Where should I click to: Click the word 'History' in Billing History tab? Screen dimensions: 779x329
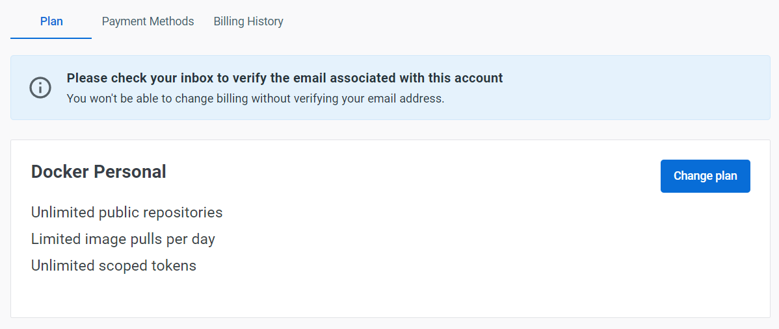[x=266, y=22]
